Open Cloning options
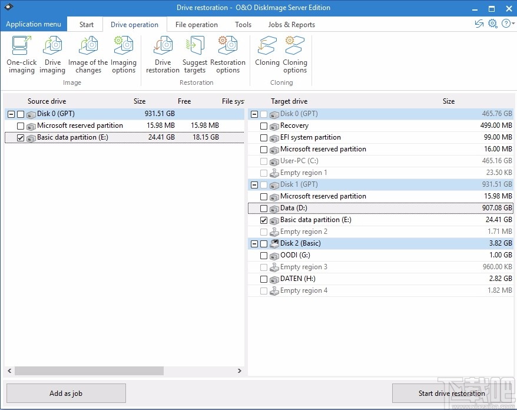Image resolution: width=517 pixels, height=410 pixels. [294, 53]
